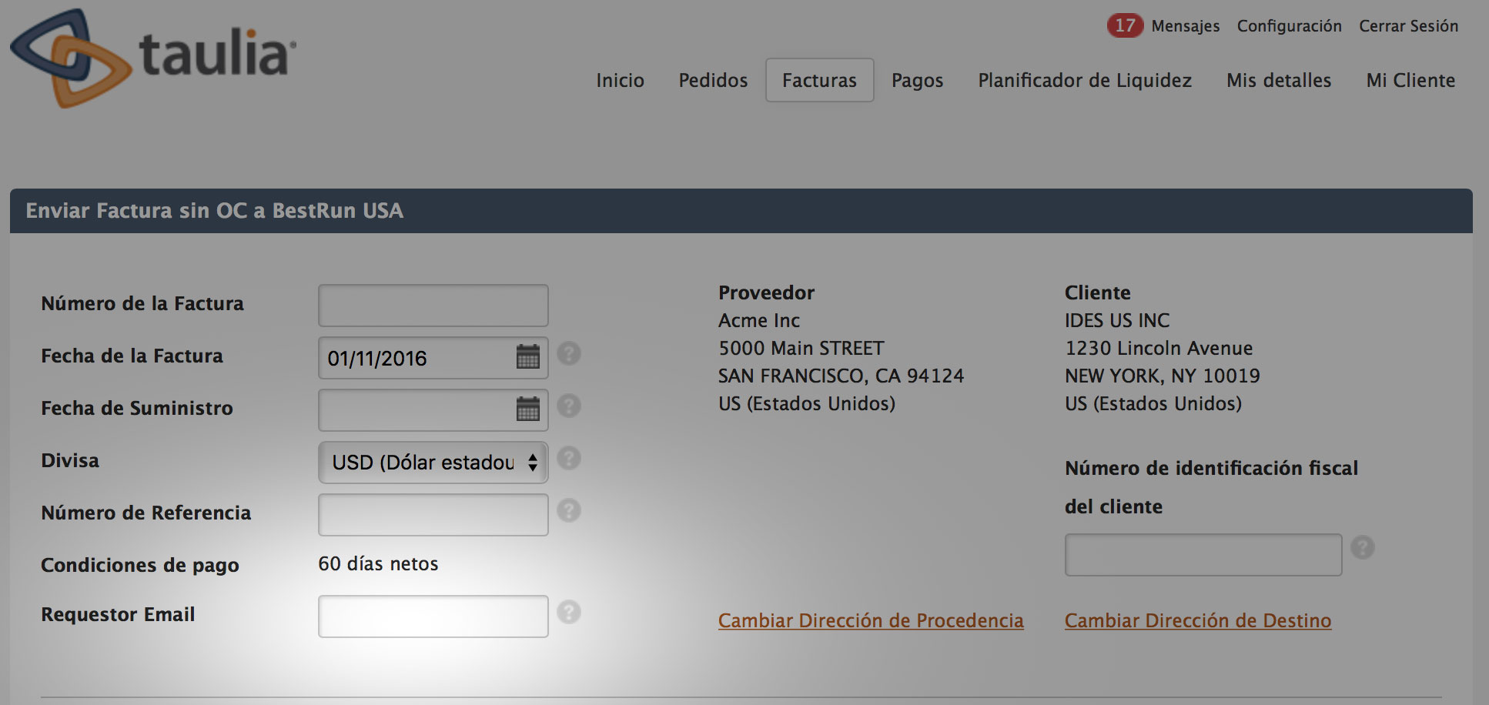Click the 'Acme Inc' supplier name

click(759, 320)
